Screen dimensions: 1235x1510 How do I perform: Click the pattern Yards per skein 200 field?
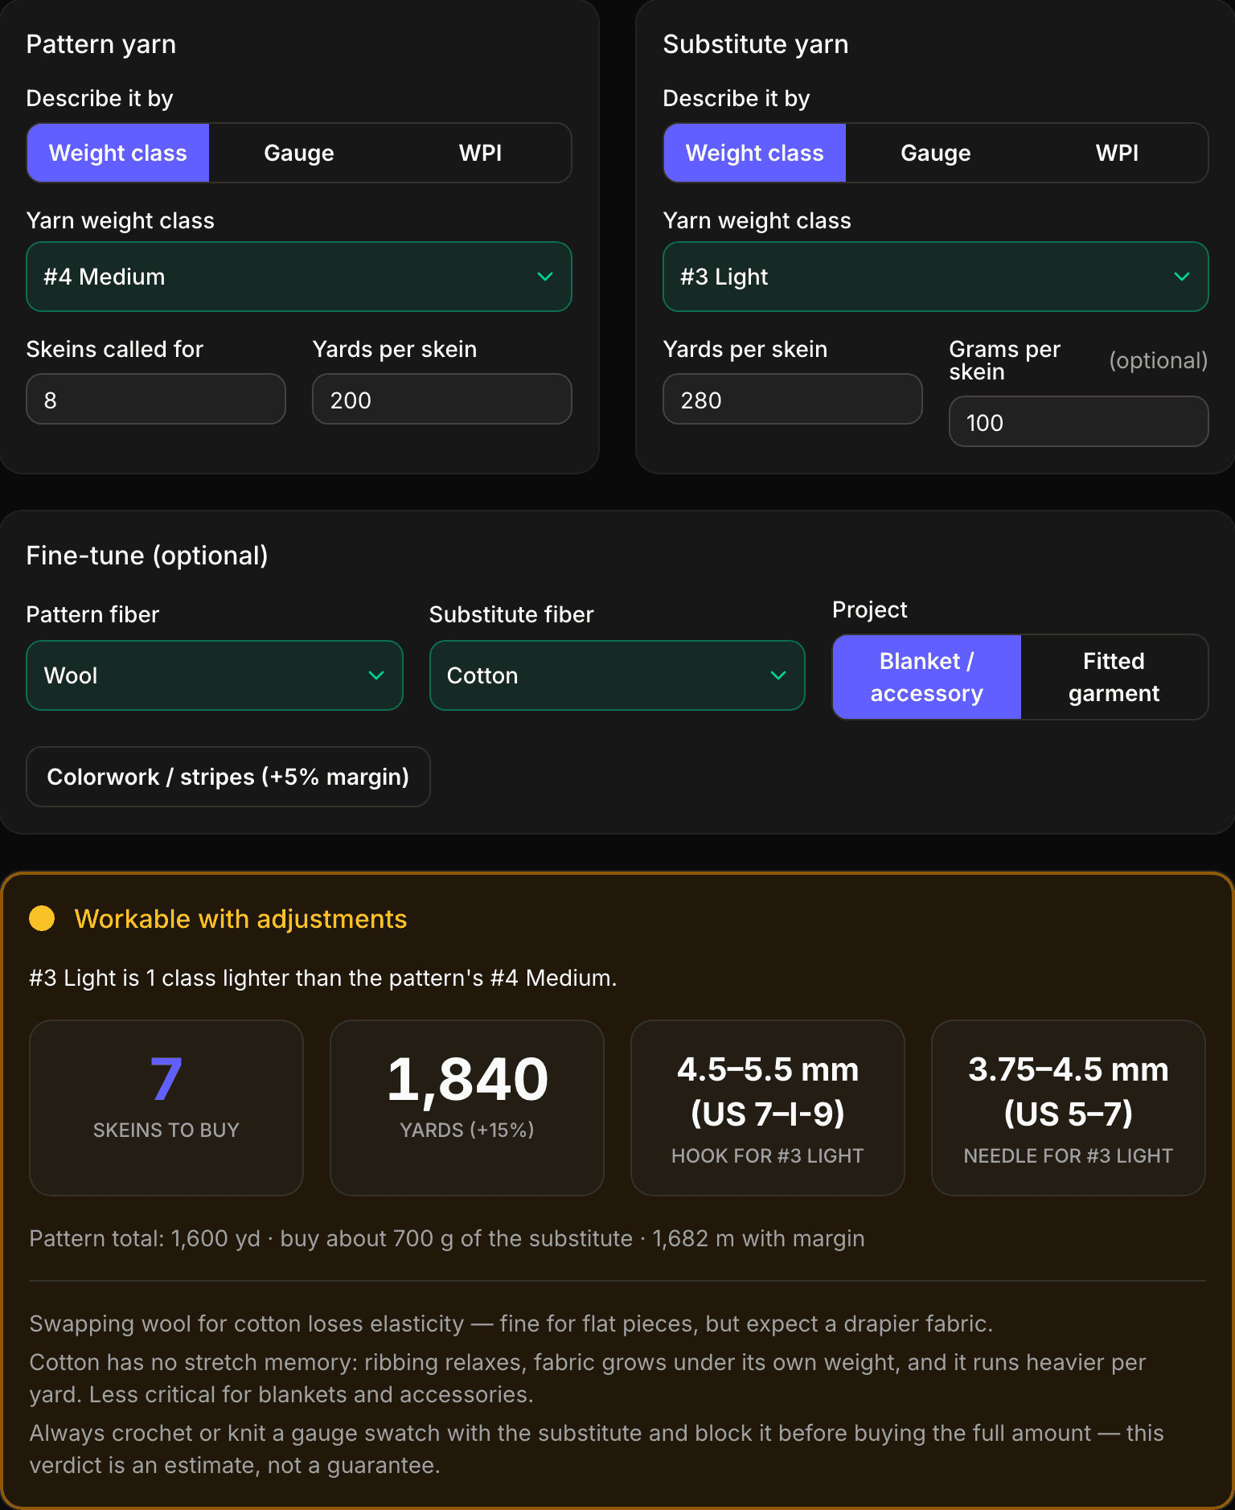pyautogui.click(x=442, y=399)
